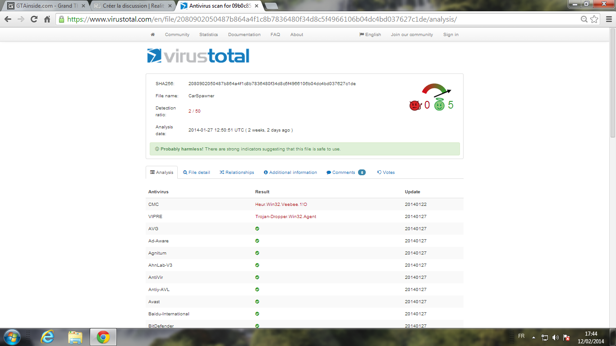
Task: Click the forward arrow in Chrome
Action: [21, 19]
